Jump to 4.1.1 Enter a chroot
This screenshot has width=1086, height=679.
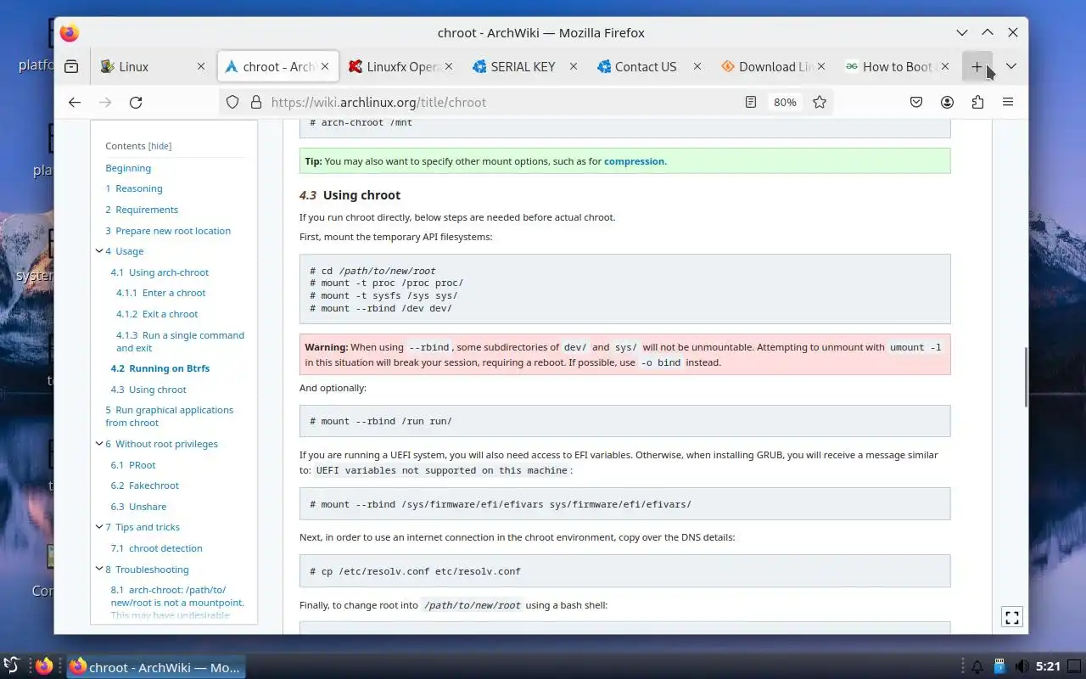pos(161,293)
